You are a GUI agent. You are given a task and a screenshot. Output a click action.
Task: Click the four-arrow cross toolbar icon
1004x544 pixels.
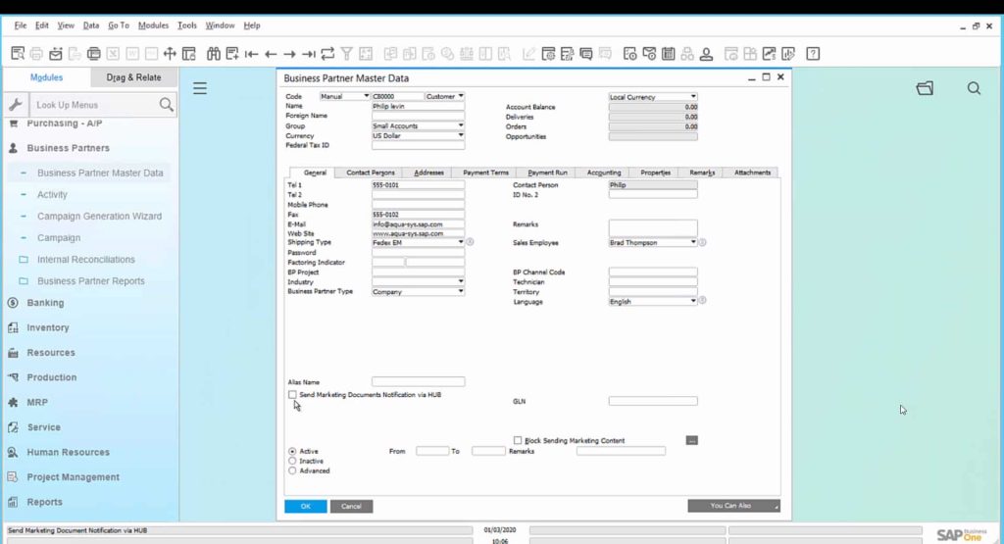point(170,54)
